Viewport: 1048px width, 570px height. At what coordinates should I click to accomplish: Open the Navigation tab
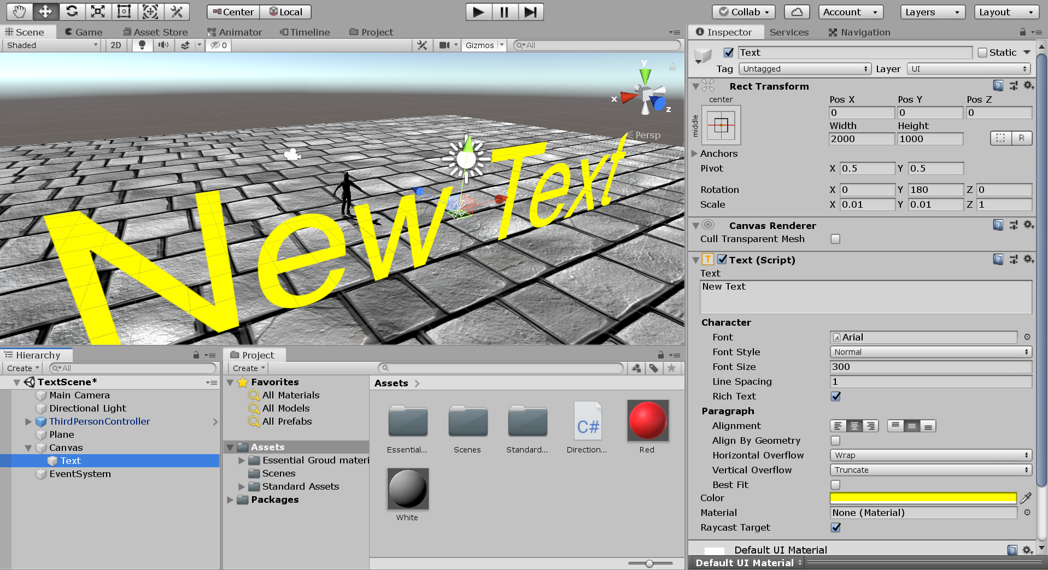point(859,32)
